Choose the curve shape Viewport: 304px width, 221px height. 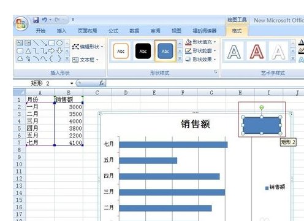tap(44, 59)
